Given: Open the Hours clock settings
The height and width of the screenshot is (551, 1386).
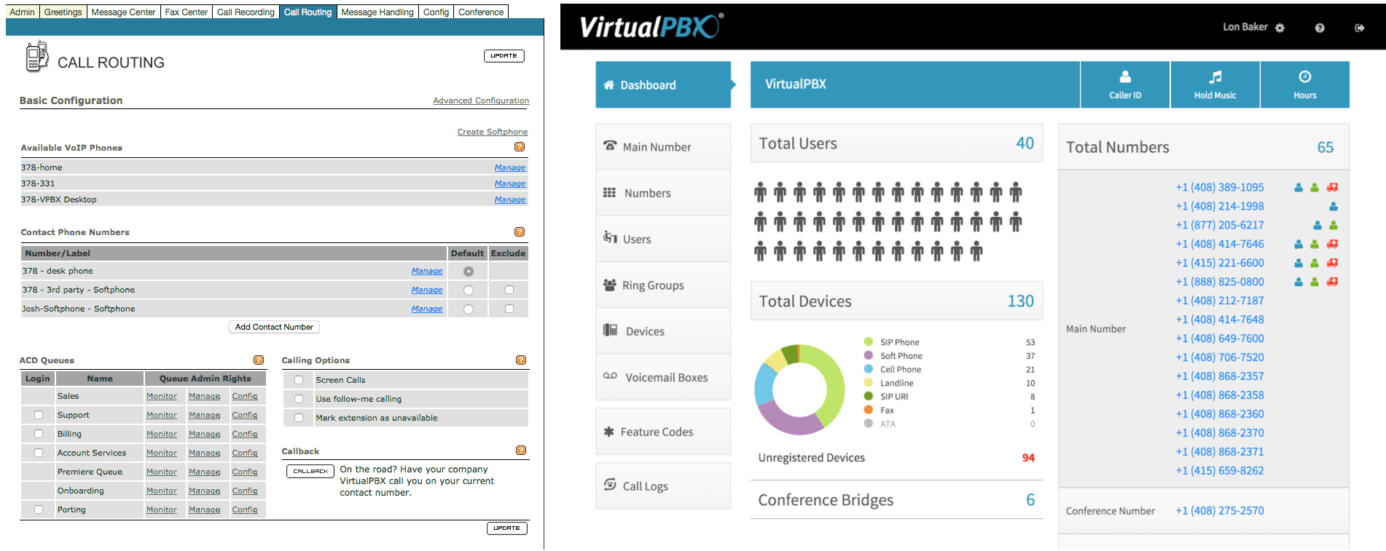Looking at the screenshot, I should (x=1305, y=84).
